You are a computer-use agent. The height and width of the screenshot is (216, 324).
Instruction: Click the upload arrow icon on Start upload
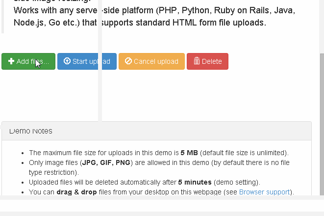(x=67, y=61)
